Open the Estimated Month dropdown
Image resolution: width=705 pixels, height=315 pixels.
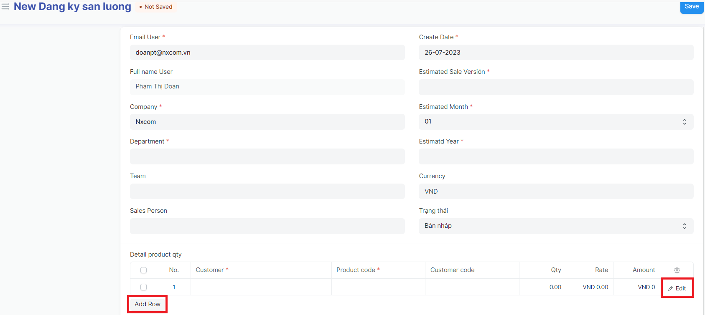(x=556, y=122)
